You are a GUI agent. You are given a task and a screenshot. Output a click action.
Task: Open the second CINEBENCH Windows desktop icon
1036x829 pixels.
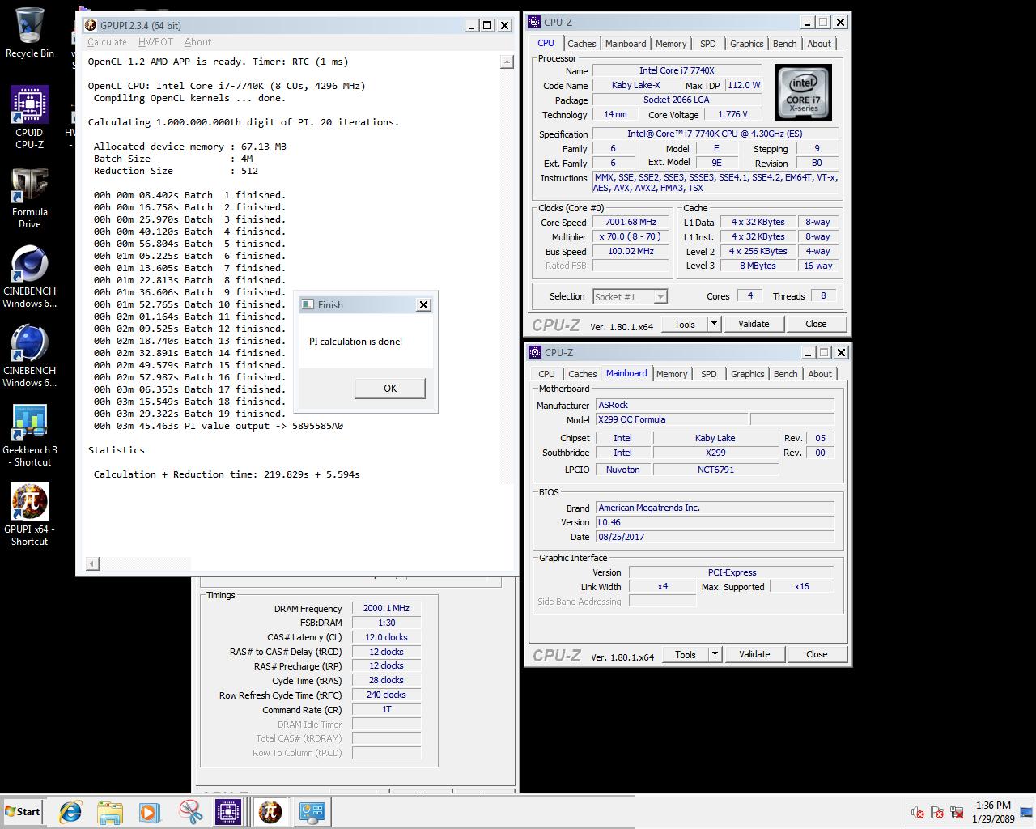[x=30, y=357]
